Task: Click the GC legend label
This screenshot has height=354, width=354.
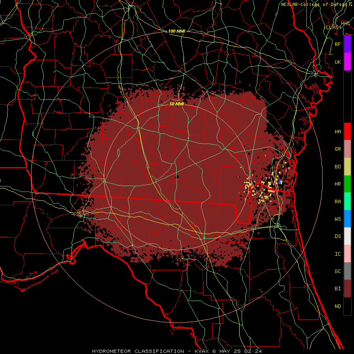Action: [338, 271]
